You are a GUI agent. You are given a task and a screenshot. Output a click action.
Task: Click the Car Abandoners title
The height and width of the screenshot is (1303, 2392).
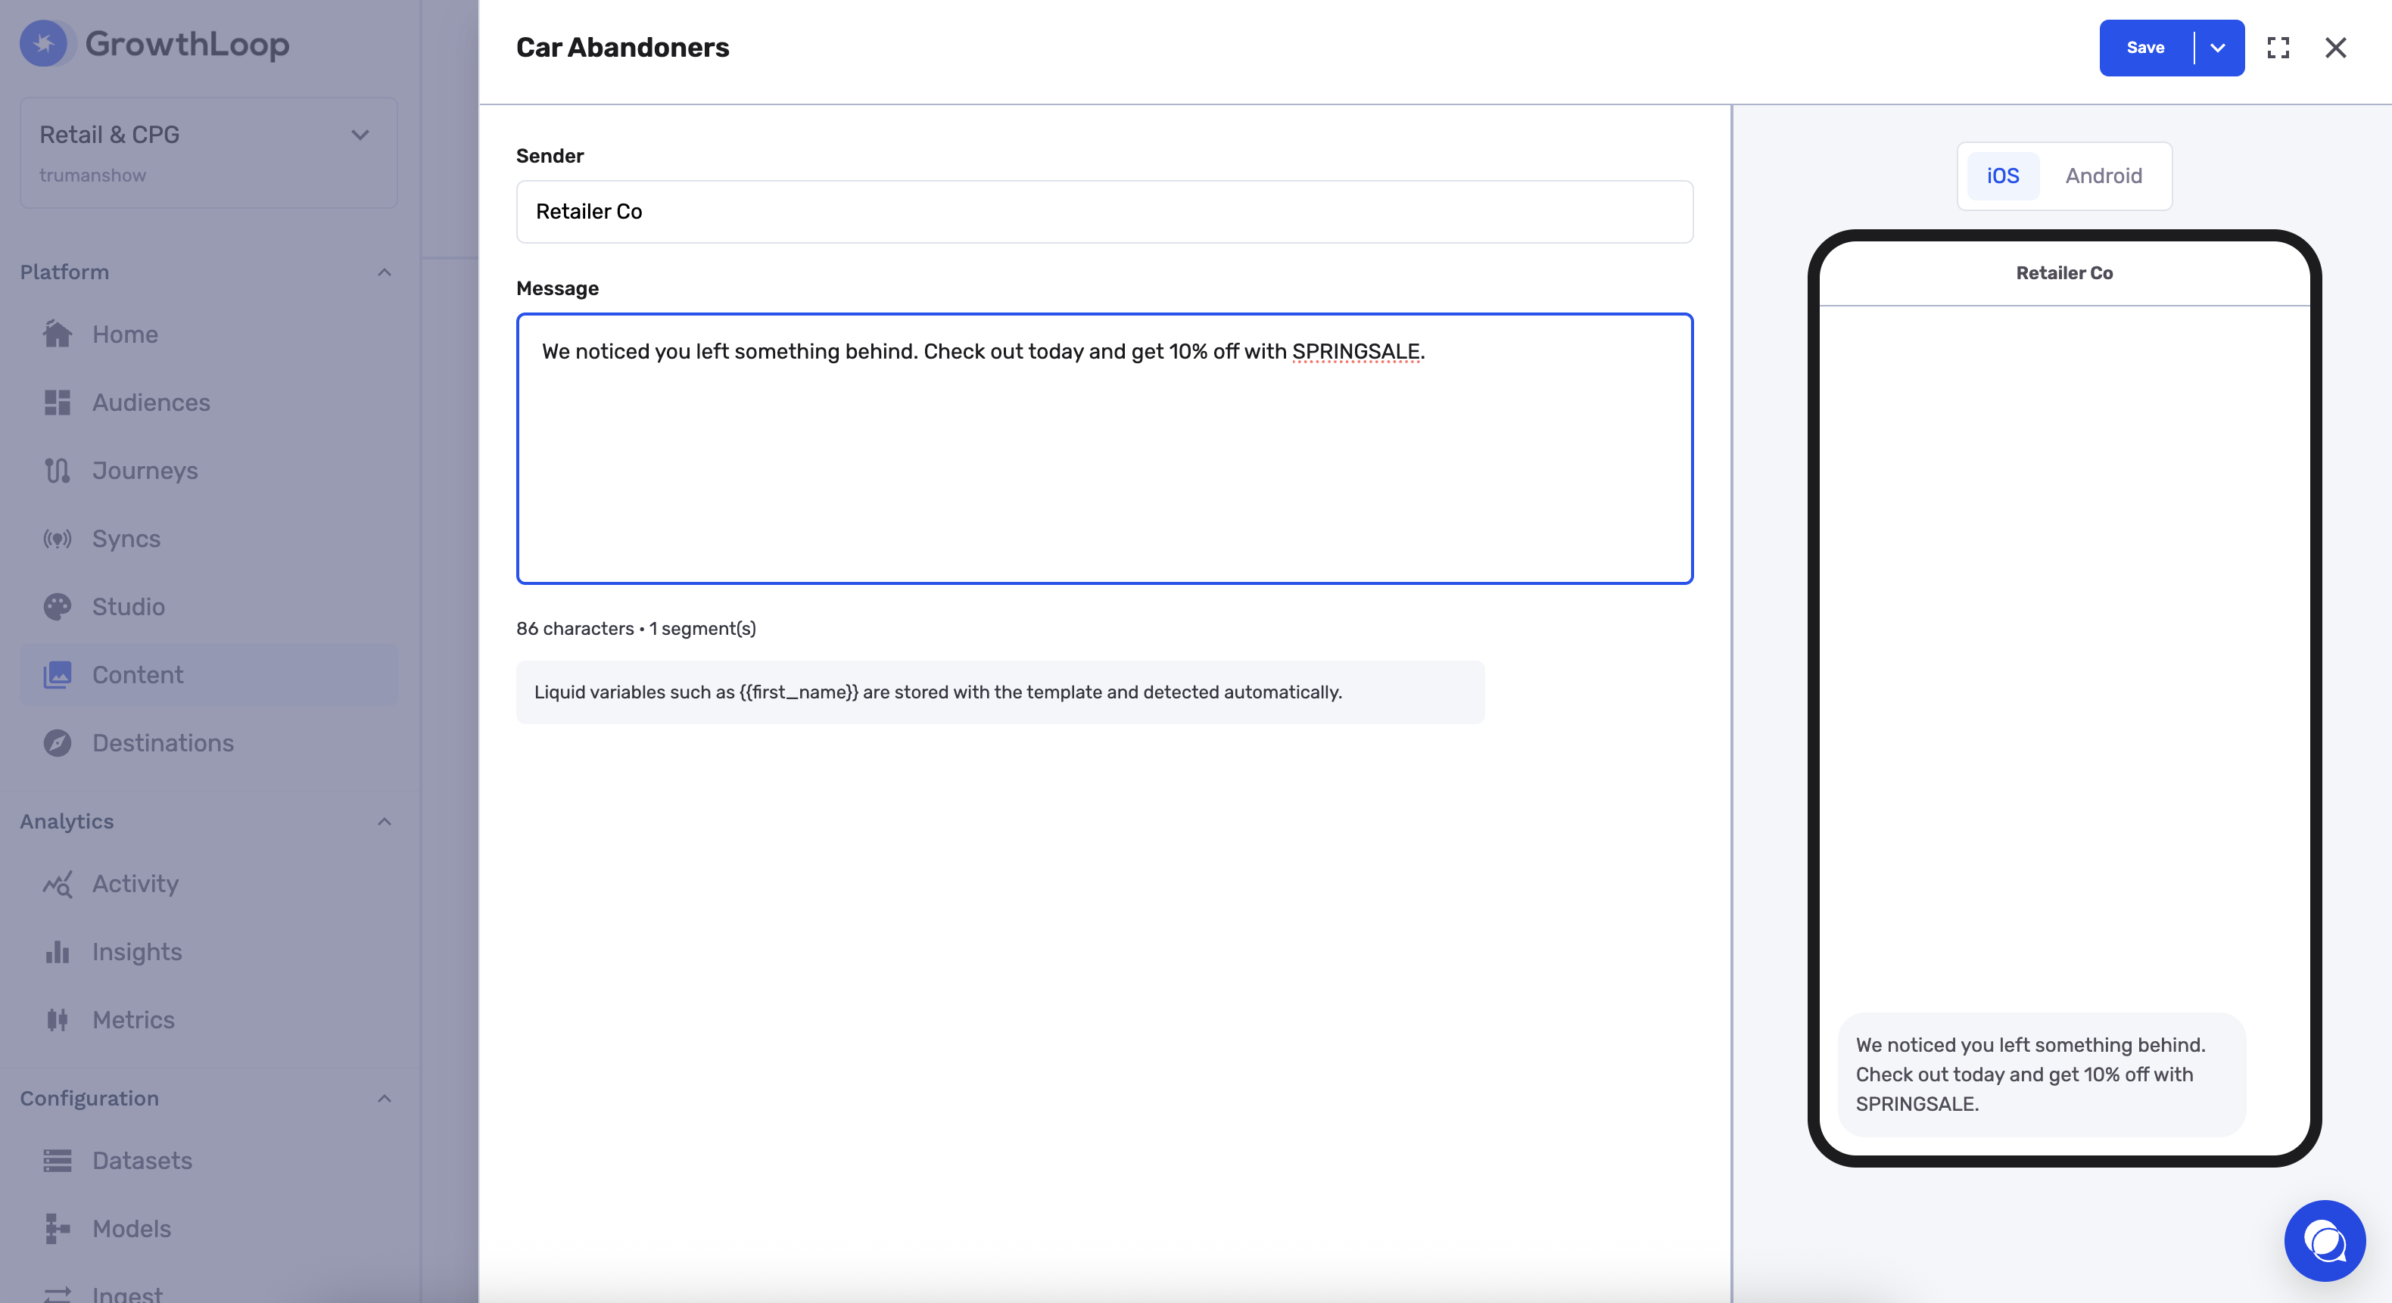622,48
